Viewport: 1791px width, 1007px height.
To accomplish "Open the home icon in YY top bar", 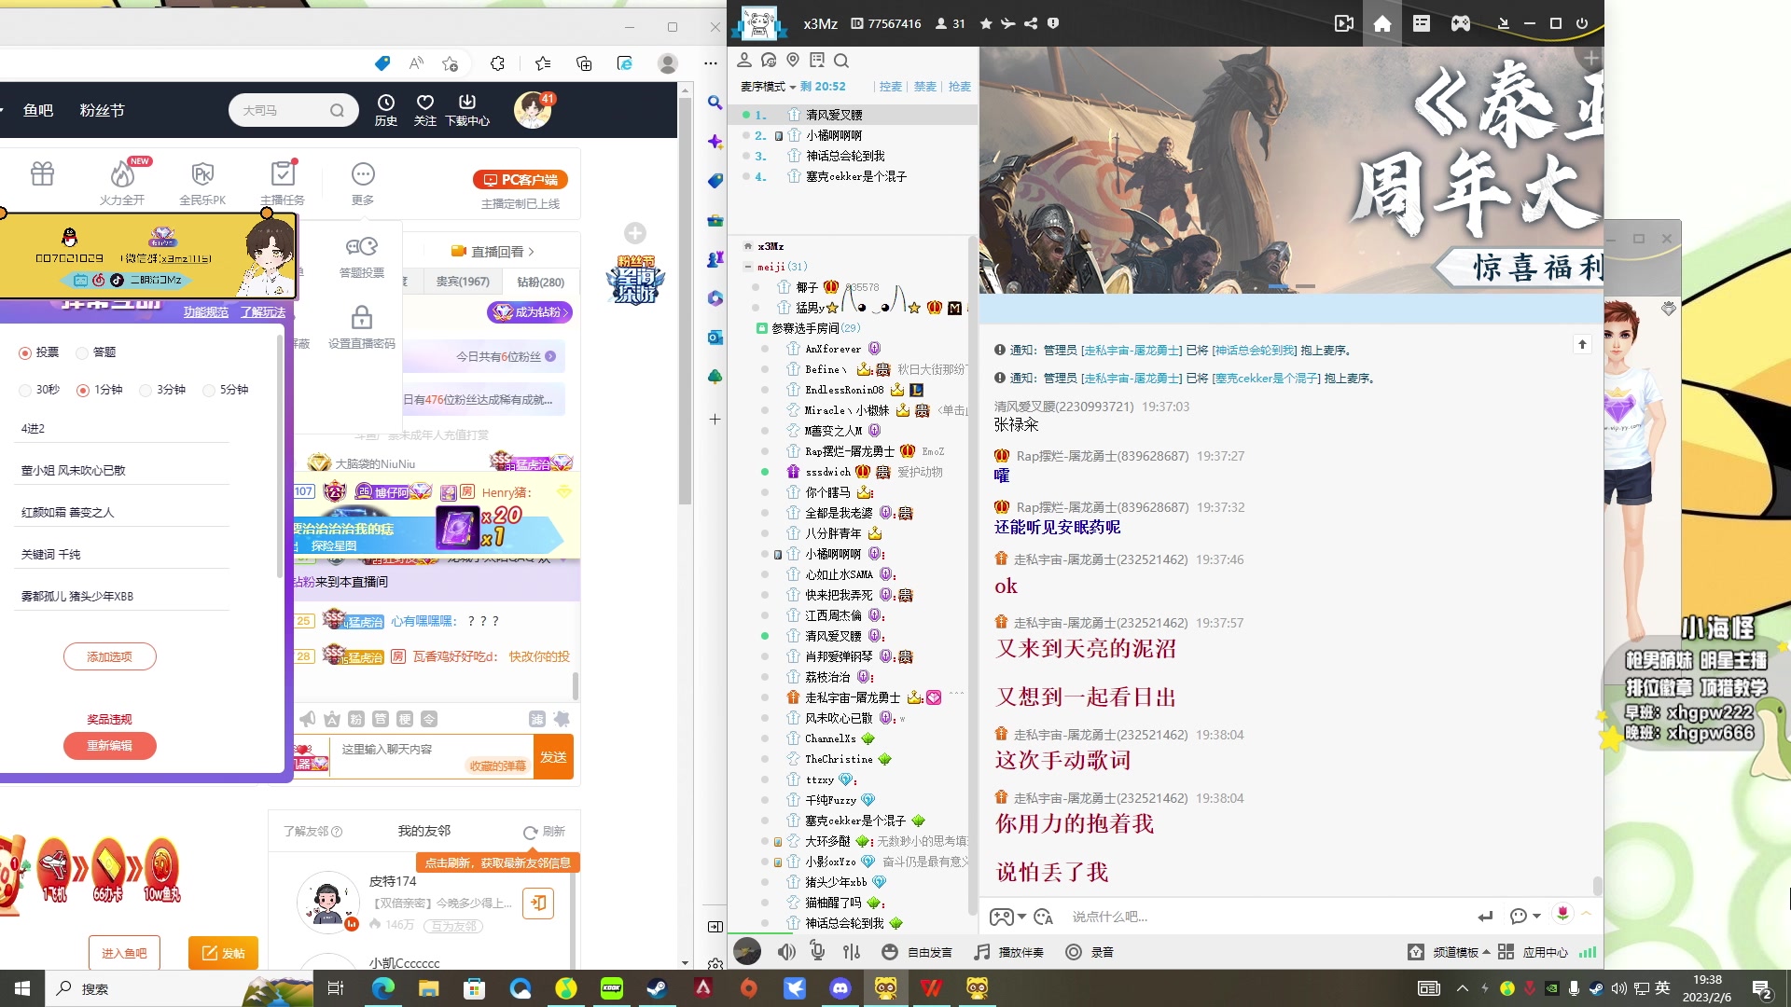I will coord(1381,24).
